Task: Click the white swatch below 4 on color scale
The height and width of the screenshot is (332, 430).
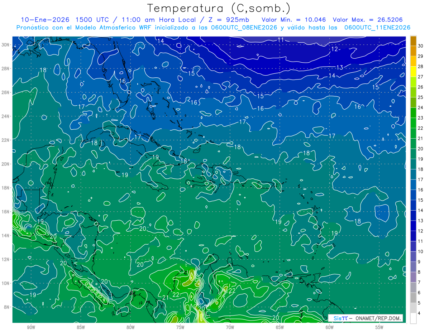Action: pyautogui.click(x=413, y=318)
